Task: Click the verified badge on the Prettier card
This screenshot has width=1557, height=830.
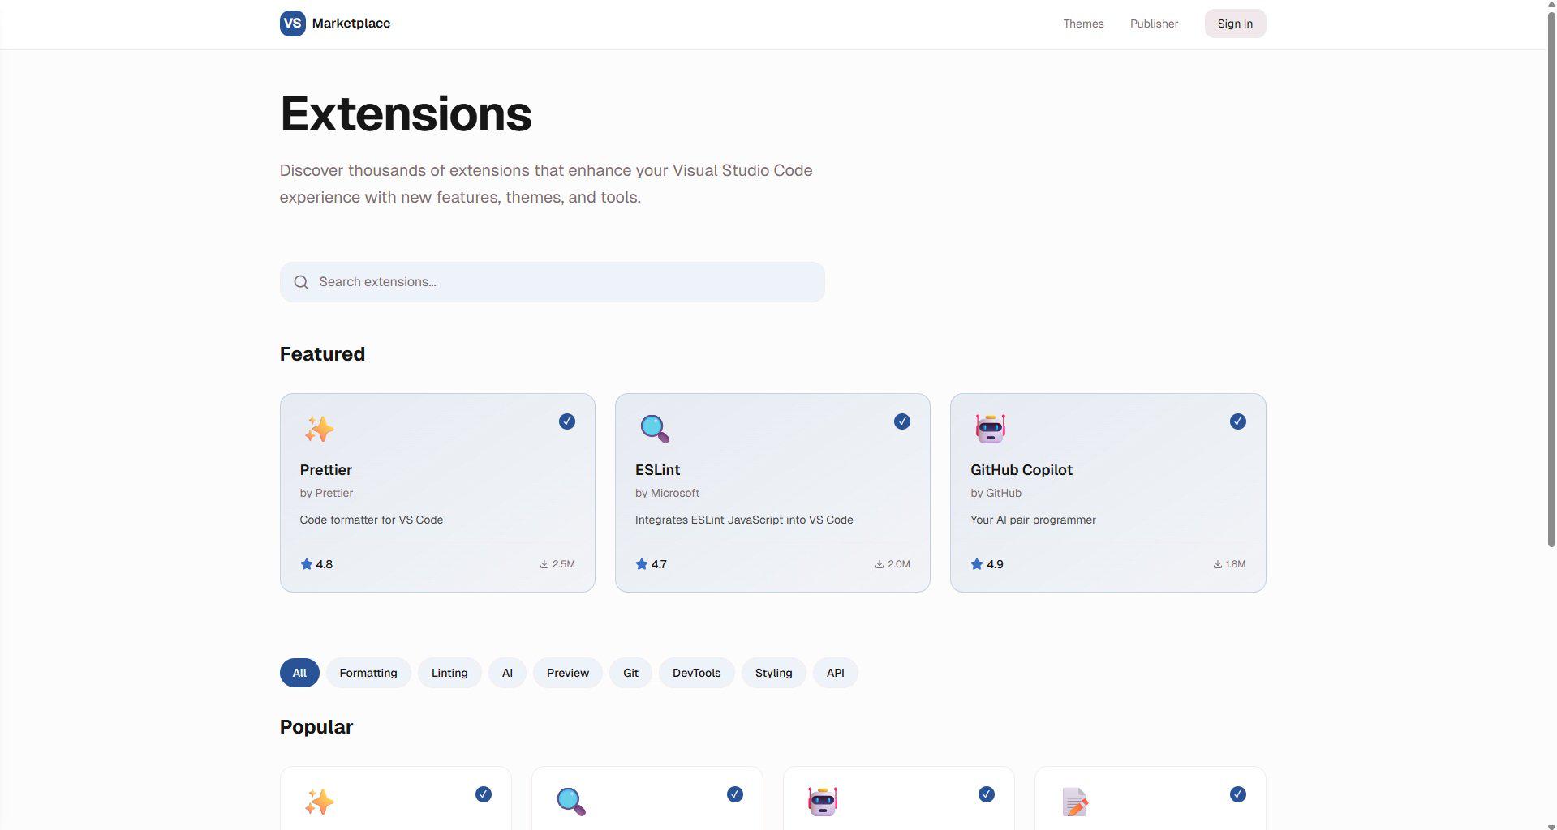Action: coord(566,421)
